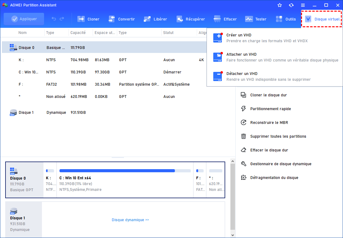The width and height of the screenshot is (343, 238).
Task: Open the Disque virtuel menu
Action: click(x=322, y=19)
